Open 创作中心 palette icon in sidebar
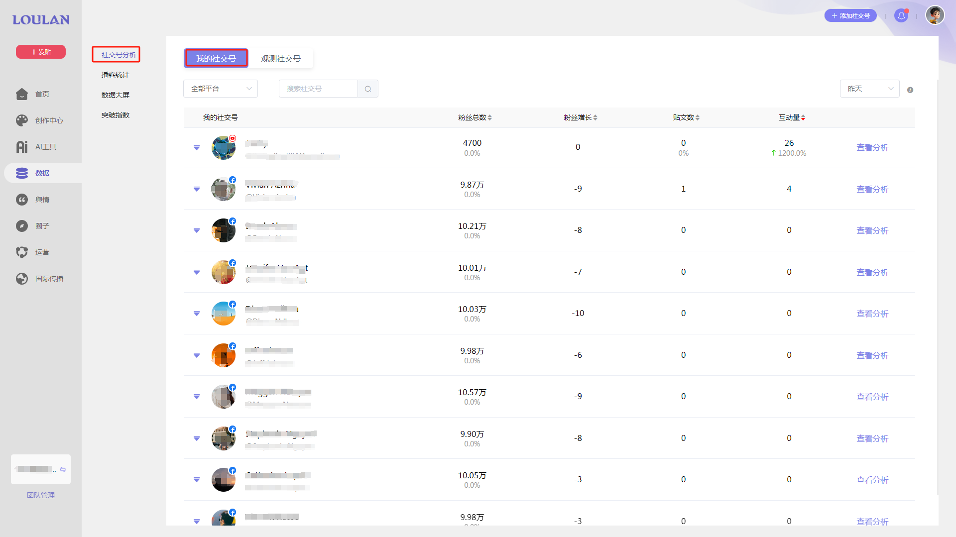 pos(22,120)
